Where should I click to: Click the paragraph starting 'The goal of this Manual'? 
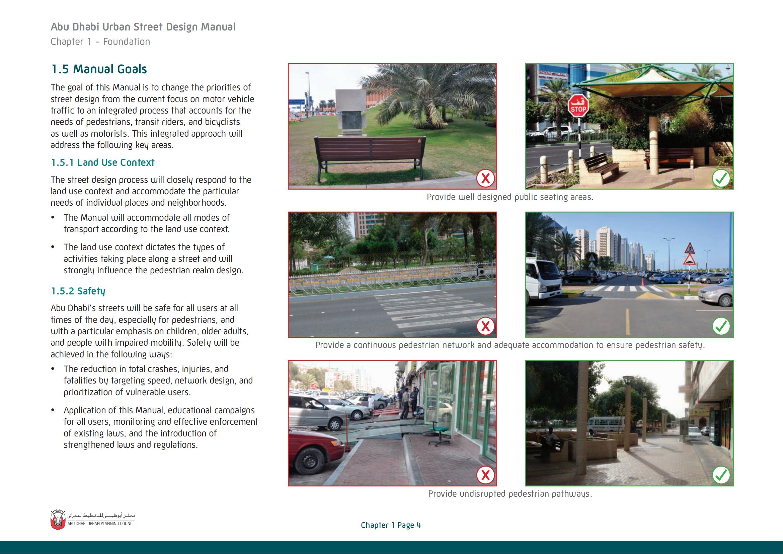152,116
